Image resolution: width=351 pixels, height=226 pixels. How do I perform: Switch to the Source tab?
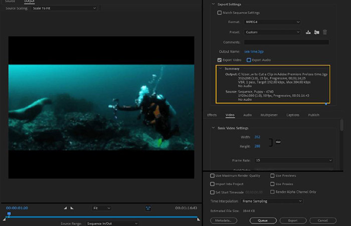10,2
